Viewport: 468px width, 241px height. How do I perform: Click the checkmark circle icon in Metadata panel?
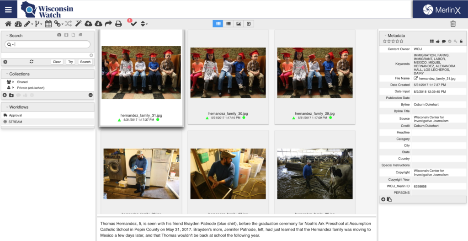450,41
